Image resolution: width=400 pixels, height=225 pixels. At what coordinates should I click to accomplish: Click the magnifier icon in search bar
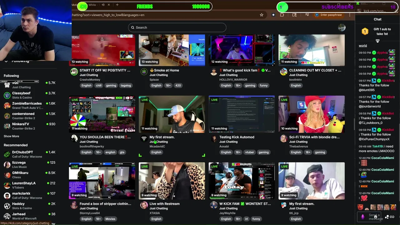133,27
